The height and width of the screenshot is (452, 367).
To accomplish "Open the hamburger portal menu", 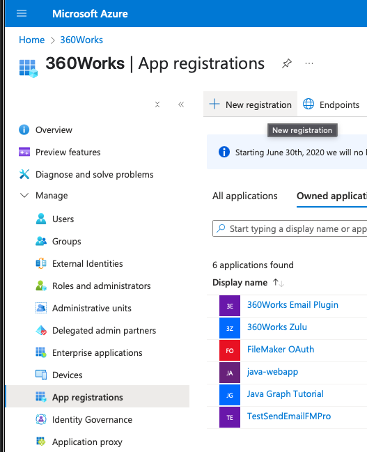I will pyautogui.click(x=22, y=13).
